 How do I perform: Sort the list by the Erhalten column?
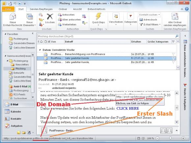click(x=139, y=42)
